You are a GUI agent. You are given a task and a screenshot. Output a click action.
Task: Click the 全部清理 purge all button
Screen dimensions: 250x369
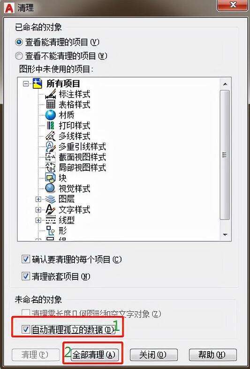95,354
